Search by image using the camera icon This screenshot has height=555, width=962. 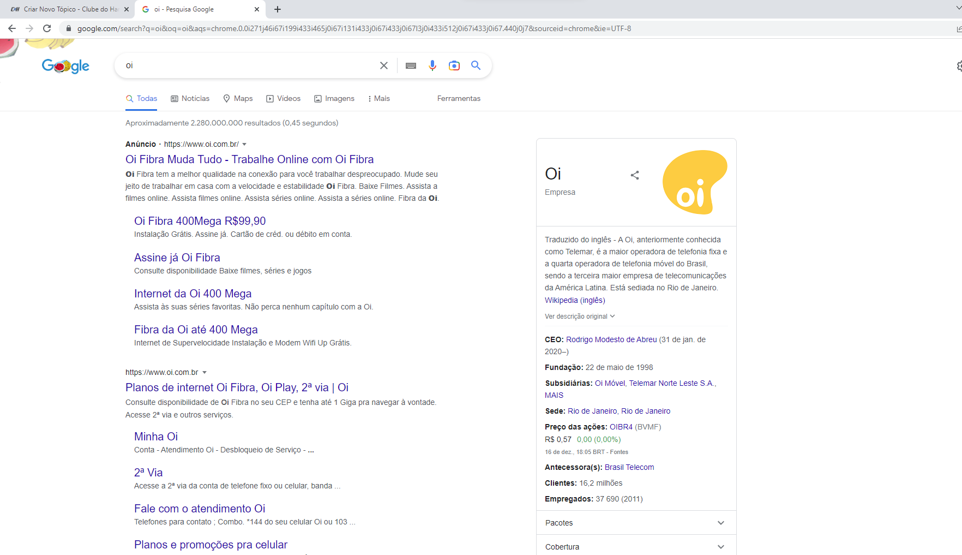[x=454, y=65]
